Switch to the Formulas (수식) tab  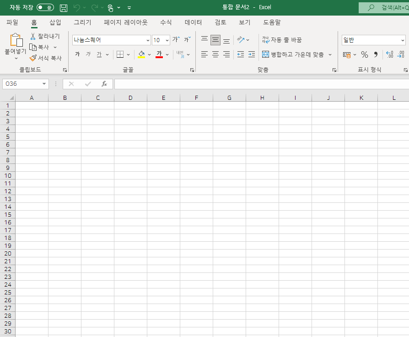click(166, 22)
